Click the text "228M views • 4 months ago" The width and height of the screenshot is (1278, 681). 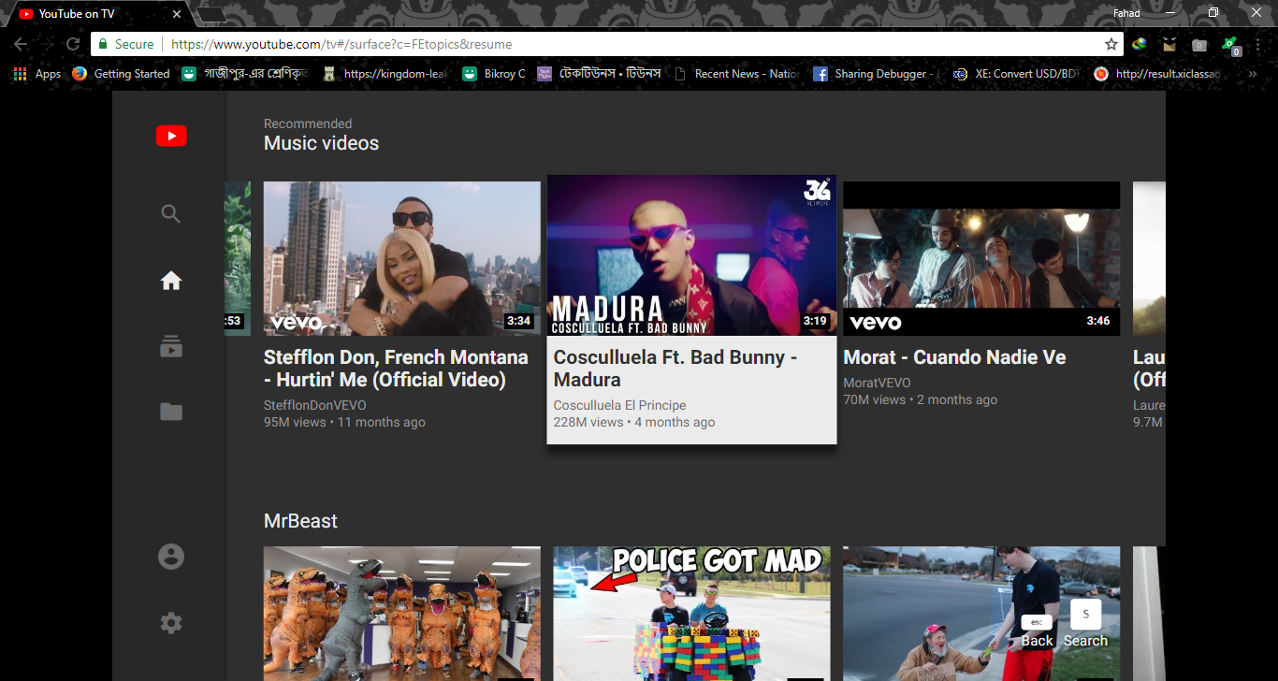click(x=634, y=422)
